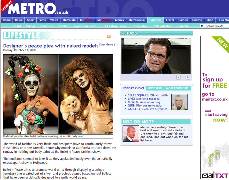Image resolution: width=229 pixels, height=180 pixels.
Task: Open the body paint models photo
Action: pos(58,94)
